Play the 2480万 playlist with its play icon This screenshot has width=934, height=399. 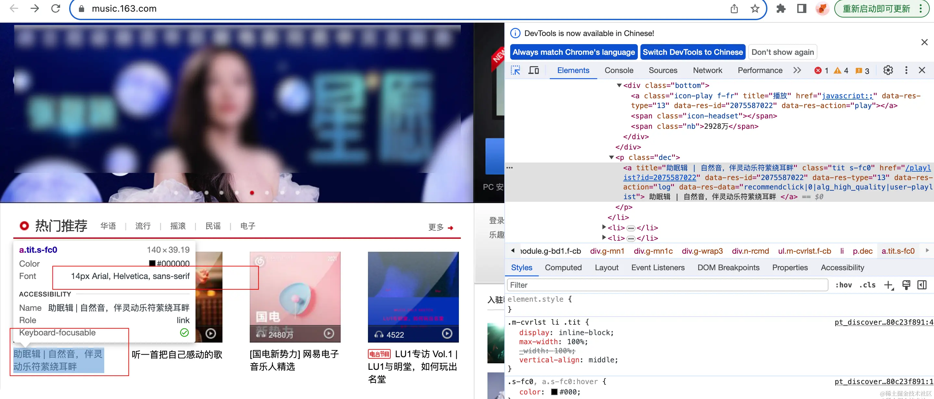click(329, 333)
